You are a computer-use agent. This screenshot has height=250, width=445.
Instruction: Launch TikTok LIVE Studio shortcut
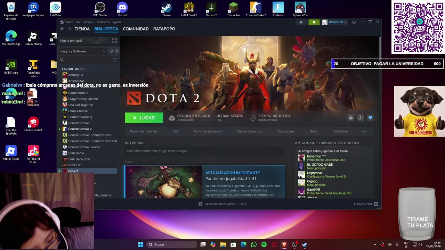tap(33, 155)
